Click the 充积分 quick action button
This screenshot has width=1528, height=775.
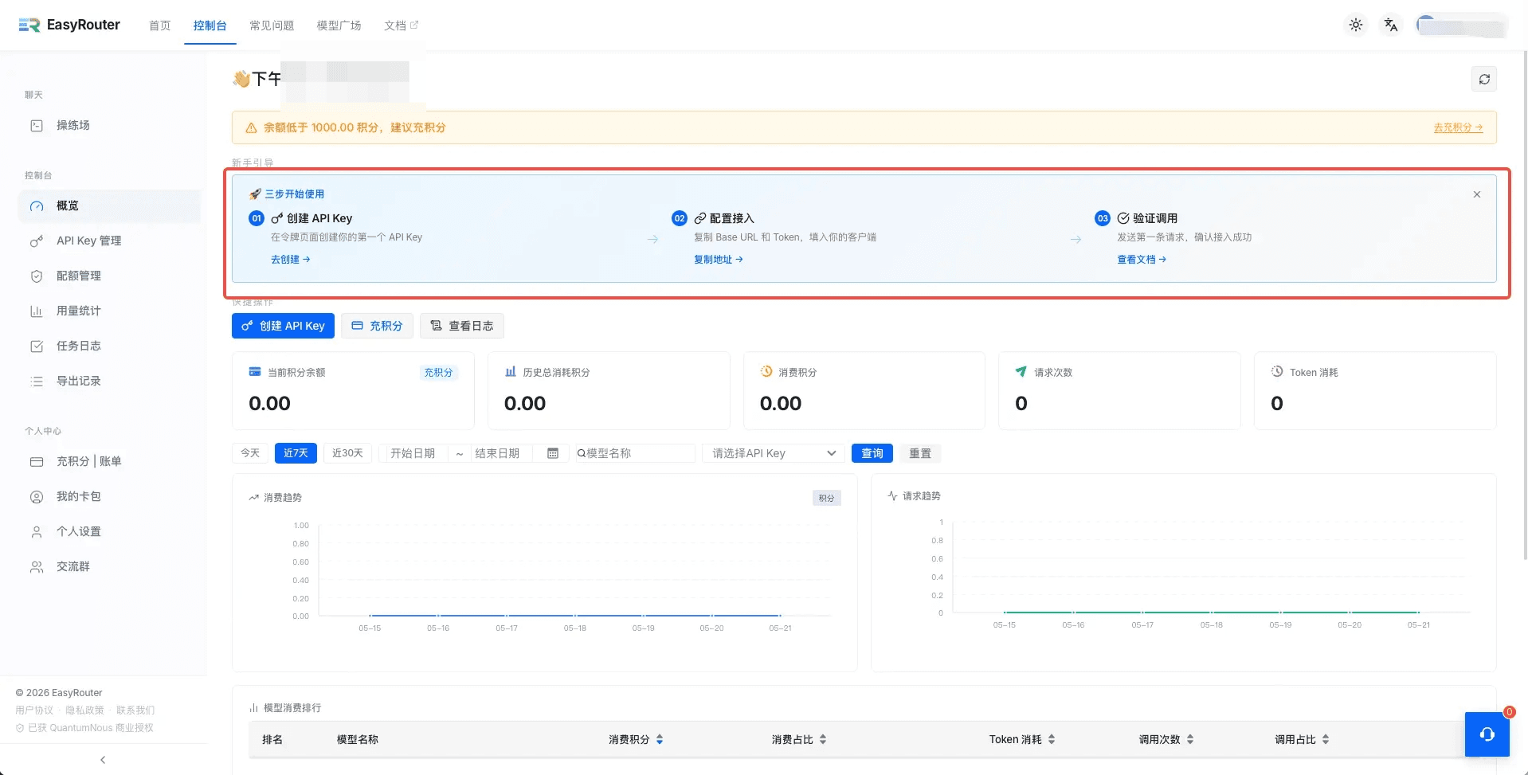pos(377,326)
